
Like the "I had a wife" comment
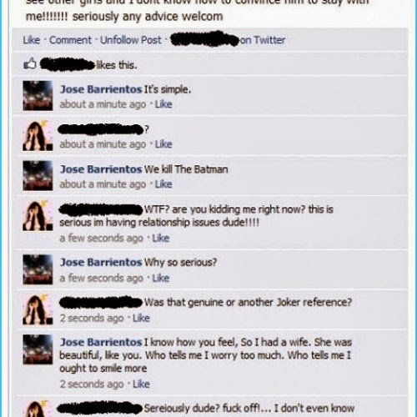[141, 384]
